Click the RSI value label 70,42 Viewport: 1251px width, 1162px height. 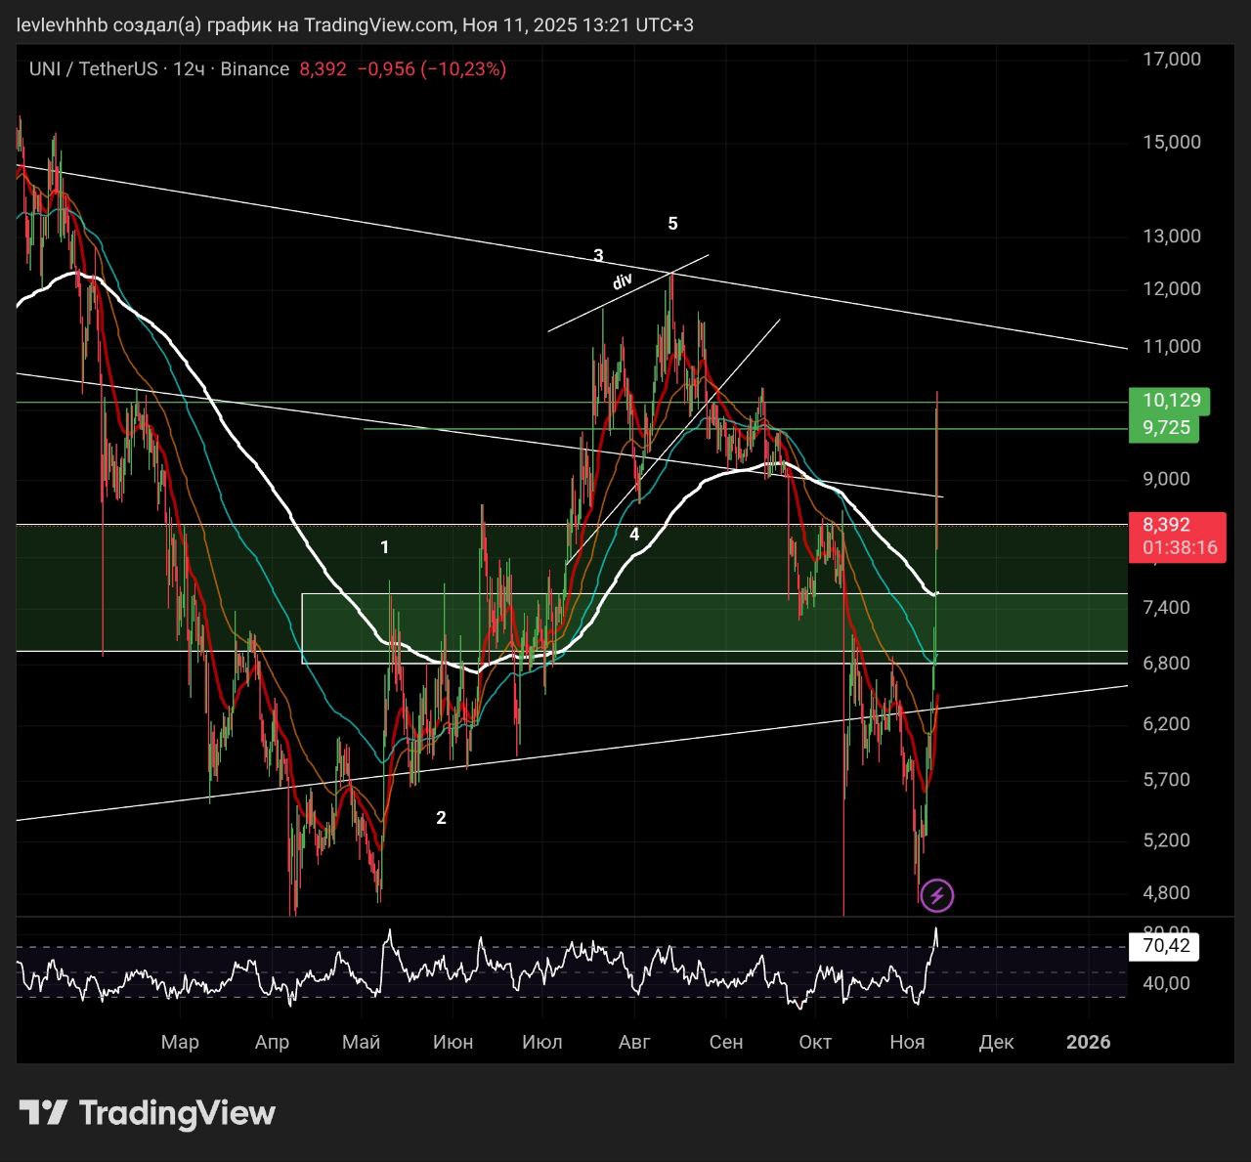(1164, 946)
